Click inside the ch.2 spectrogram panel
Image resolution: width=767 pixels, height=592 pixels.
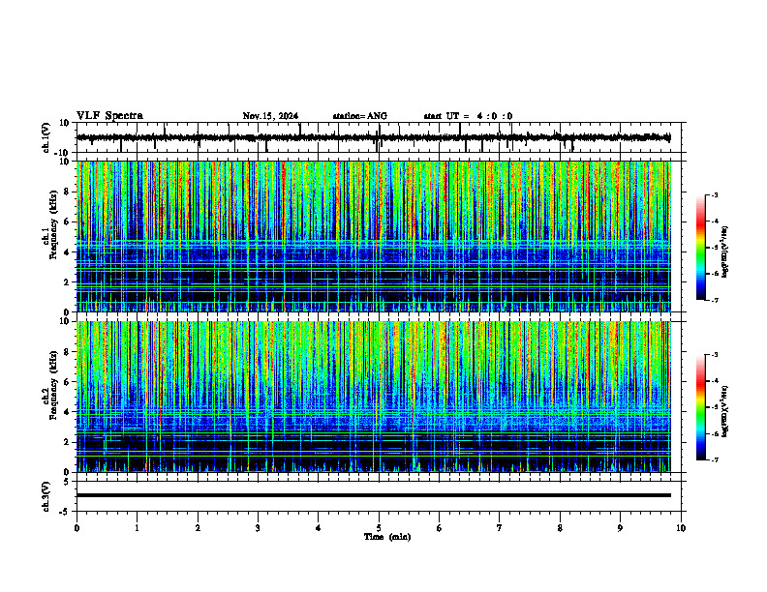[x=374, y=397]
